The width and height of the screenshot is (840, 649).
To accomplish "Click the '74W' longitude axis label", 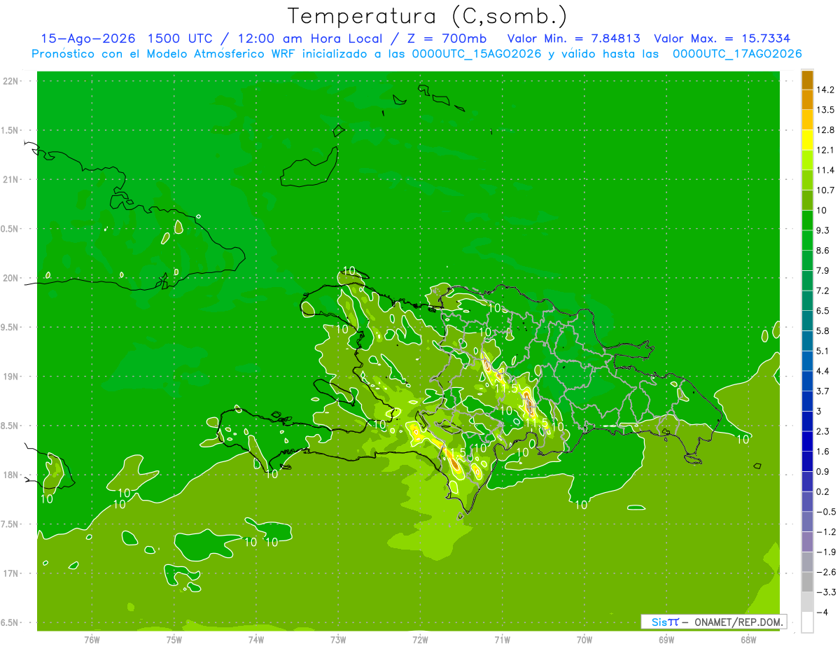I will 256,639.
